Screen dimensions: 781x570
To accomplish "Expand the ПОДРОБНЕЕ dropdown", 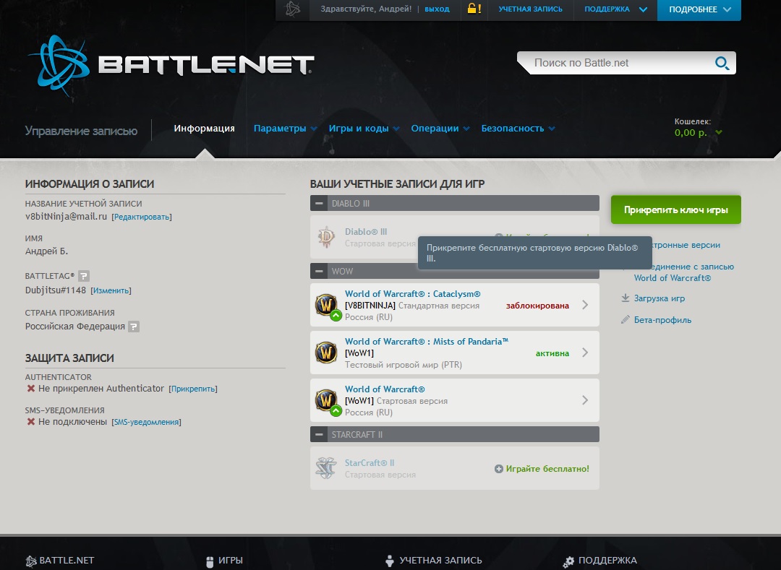I will [699, 9].
